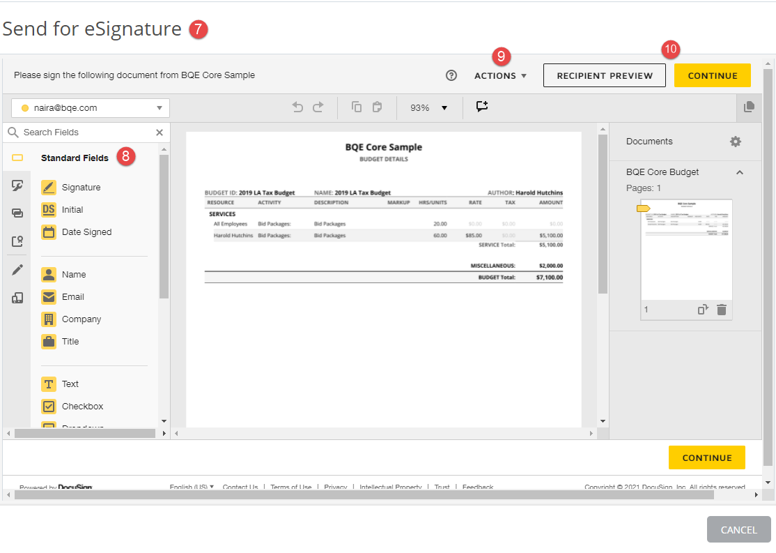Select the page 1 thumbnail
This screenshot has width=776, height=553.
click(x=686, y=250)
